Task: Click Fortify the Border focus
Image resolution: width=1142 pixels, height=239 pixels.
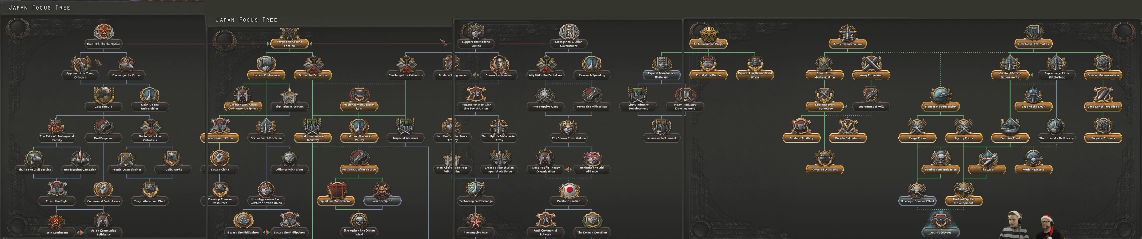Action: pos(708,68)
